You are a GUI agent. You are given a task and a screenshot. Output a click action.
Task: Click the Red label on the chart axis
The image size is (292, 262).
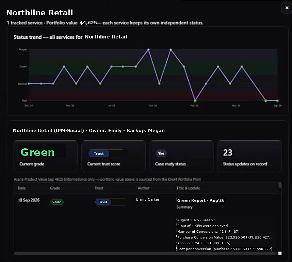[x=25, y=101]
